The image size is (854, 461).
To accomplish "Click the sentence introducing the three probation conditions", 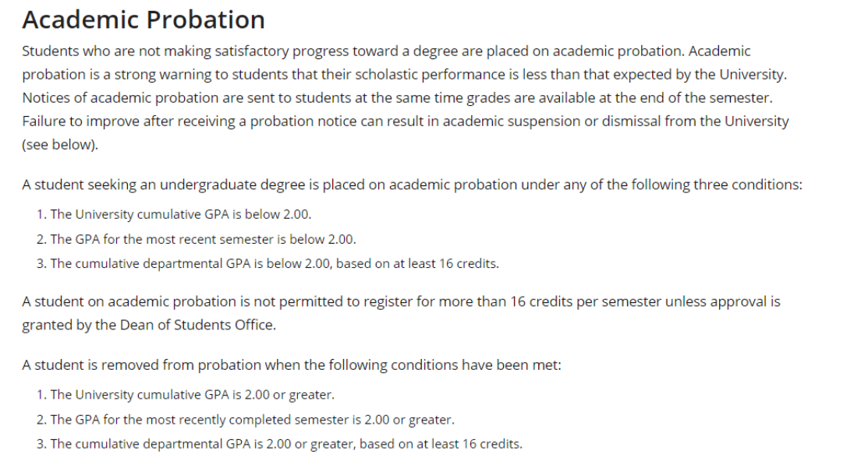I will click(x=412, y=185).
